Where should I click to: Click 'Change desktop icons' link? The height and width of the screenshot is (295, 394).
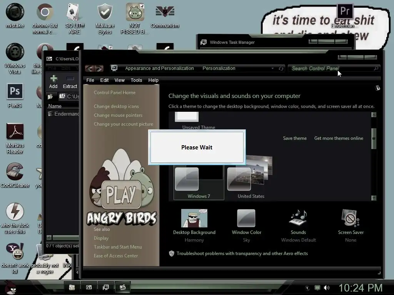[116, 106]
